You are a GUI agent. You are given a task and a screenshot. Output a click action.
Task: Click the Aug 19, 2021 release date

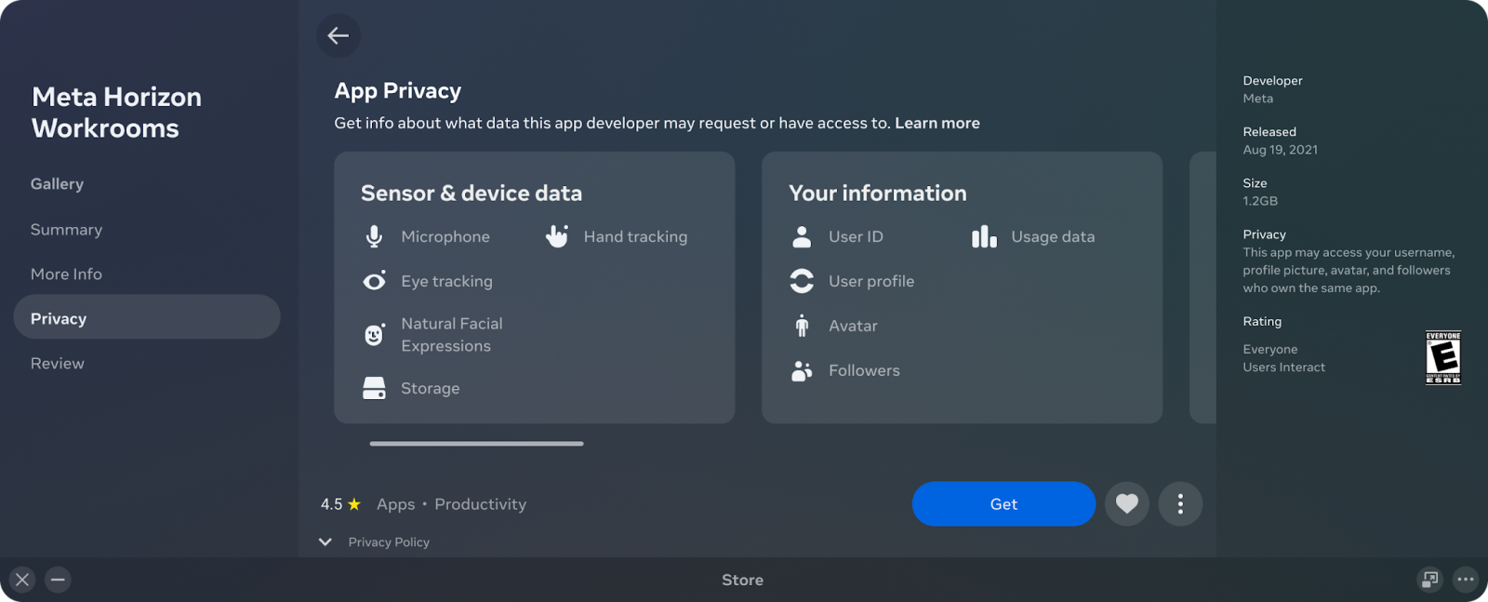(1281, 150)
